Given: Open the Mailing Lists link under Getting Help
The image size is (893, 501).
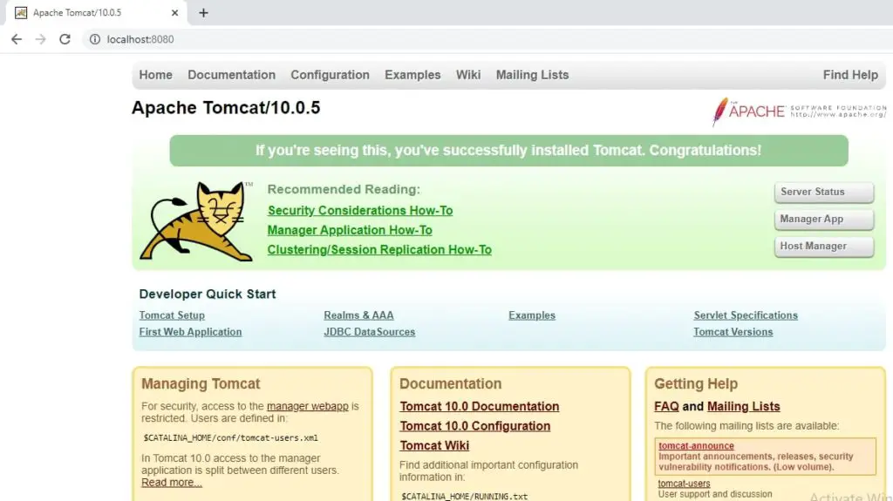Looking at the screenshot, I should pos(743,407).
